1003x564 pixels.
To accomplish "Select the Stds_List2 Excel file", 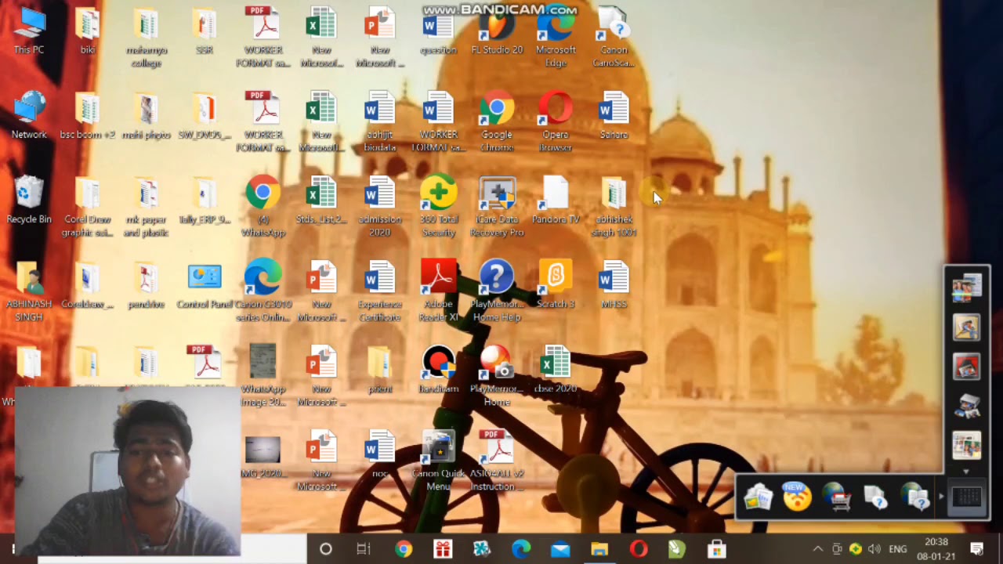I will pos(321,201).
